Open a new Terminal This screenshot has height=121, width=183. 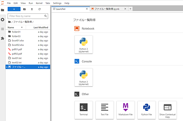pos(84,110)
